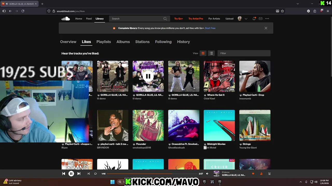
Task: Open the Library nav item
Action: tap(100, 19)
